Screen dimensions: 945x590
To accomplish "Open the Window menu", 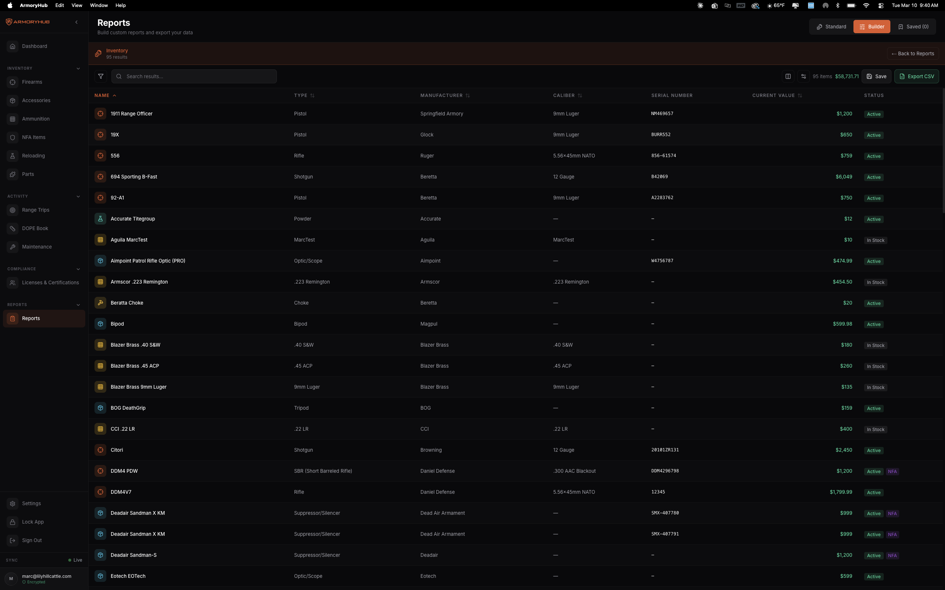I will pos(99,5).
